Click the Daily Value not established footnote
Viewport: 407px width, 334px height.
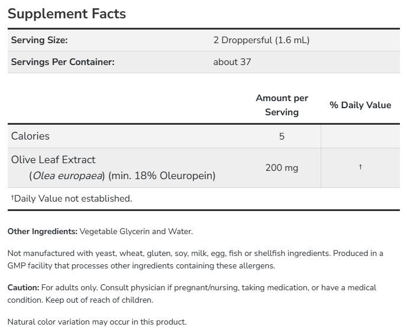click(x=71, y=199)
